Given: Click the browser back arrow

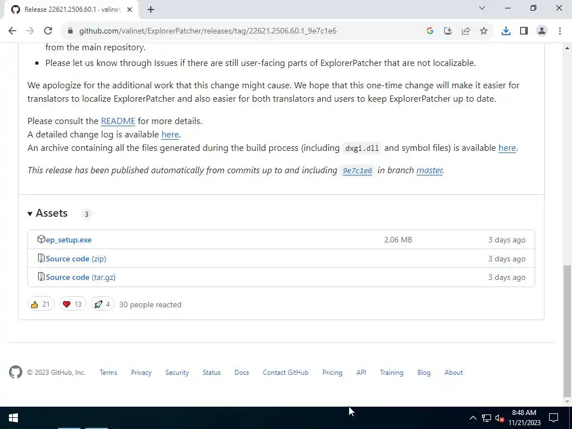Looking at the screenshot, I should [x=12, y=31].
